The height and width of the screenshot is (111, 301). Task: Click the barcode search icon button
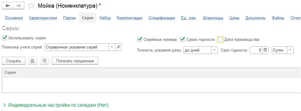pos(45,61)
